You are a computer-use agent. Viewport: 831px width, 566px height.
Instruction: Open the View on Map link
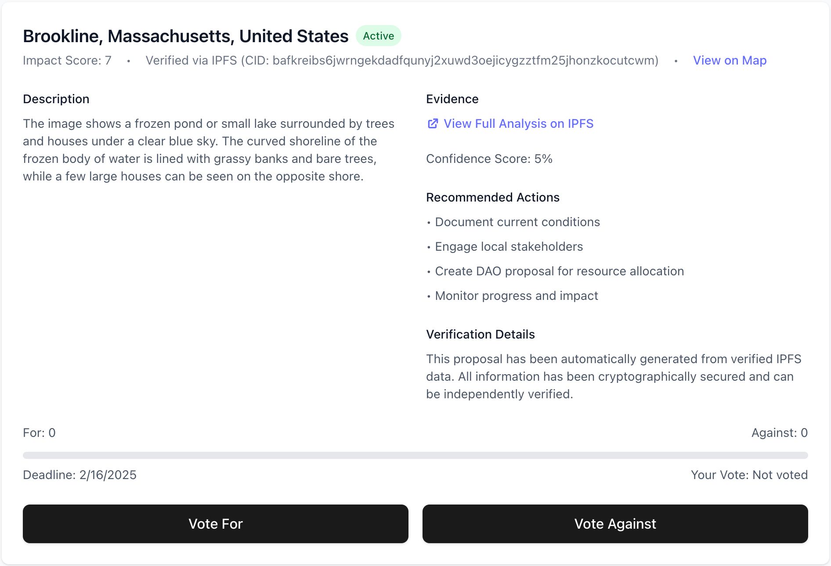point(730,61)
